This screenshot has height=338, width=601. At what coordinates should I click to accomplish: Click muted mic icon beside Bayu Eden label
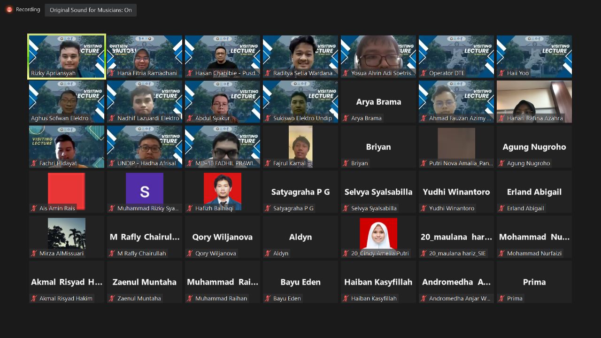[268, 299]
